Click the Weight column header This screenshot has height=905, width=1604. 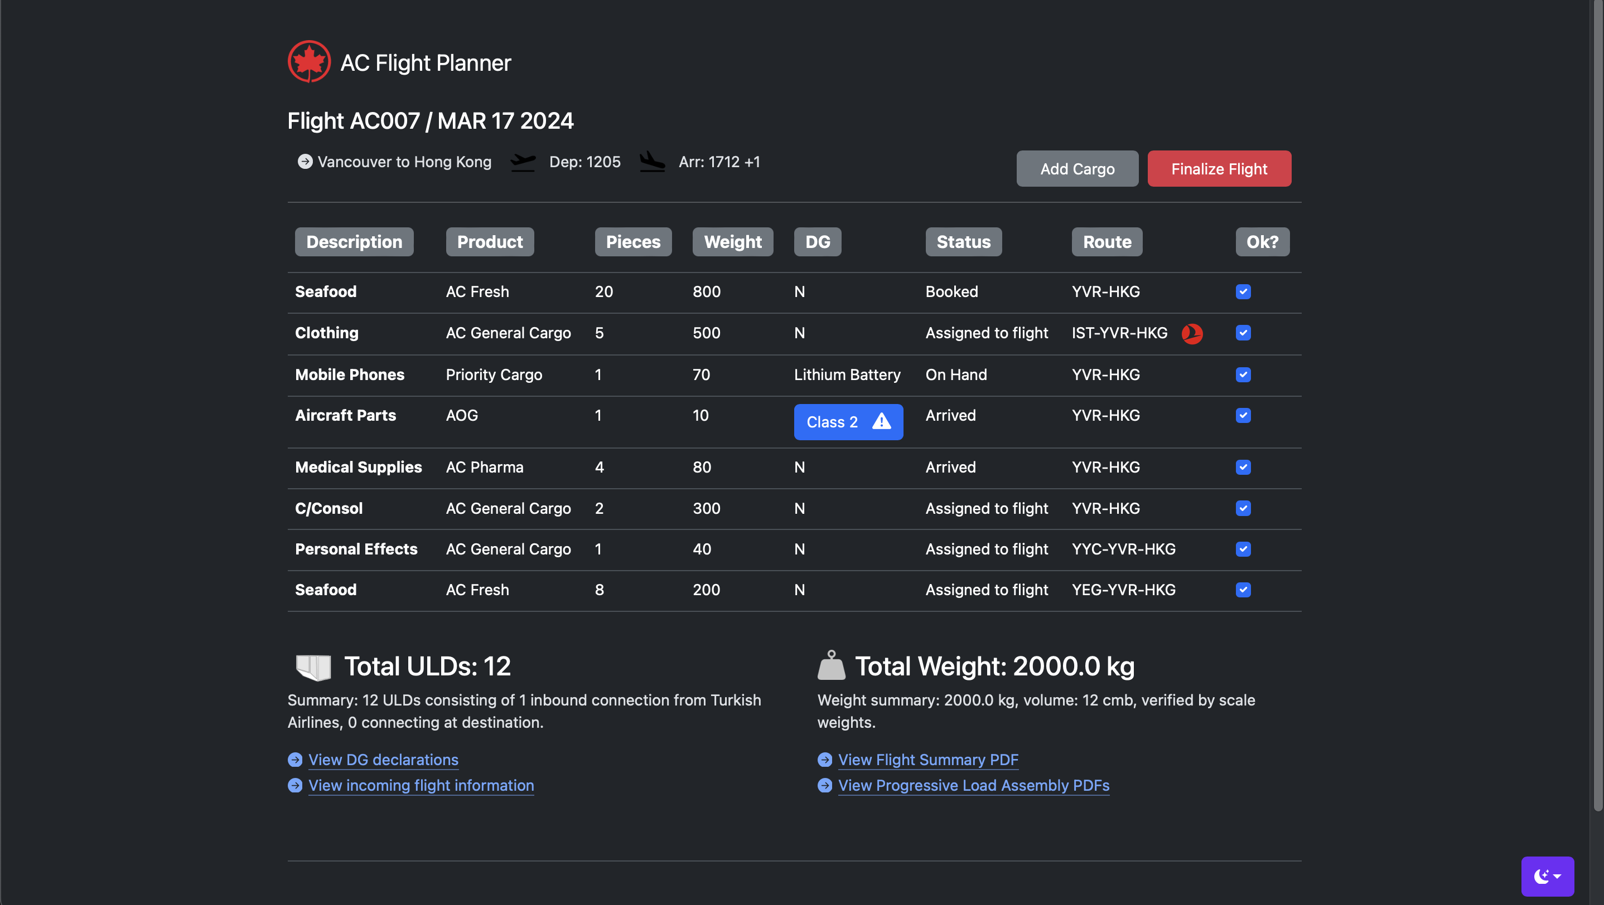click(732, 242)
